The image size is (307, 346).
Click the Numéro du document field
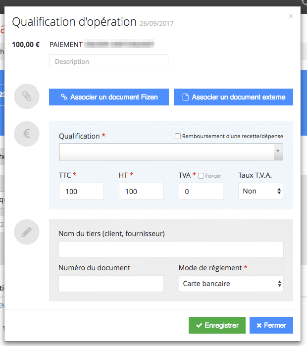(x=111, y=284)
